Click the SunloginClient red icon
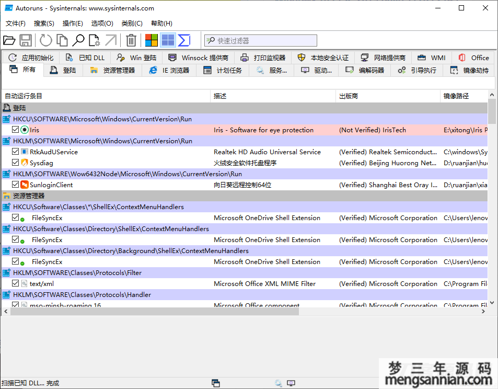Image resolution: width=498 pixels, height=389 pixels. point(25,185)
